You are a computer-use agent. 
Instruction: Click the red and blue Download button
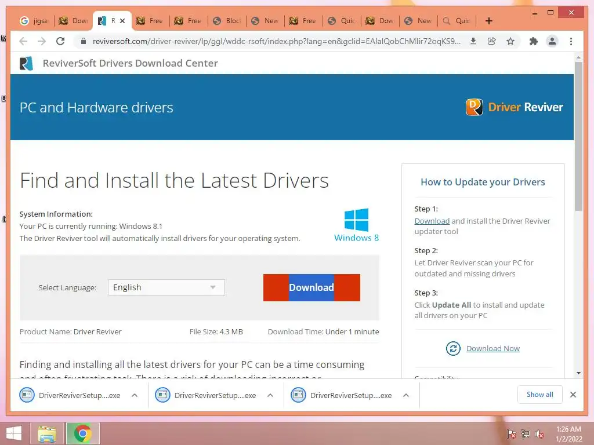point(312,287)
